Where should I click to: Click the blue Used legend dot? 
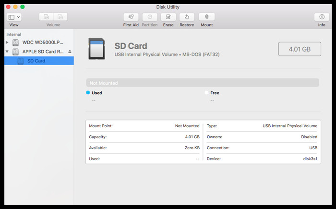pos(88,93)
